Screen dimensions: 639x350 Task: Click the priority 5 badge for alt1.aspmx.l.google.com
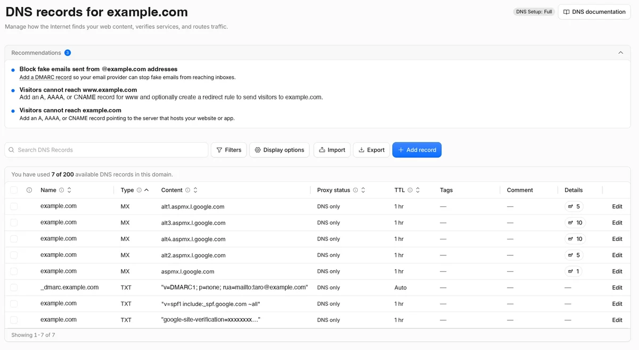[574, 206]
